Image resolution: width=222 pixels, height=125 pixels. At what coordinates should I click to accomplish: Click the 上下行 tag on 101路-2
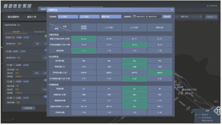click(26, 81)
